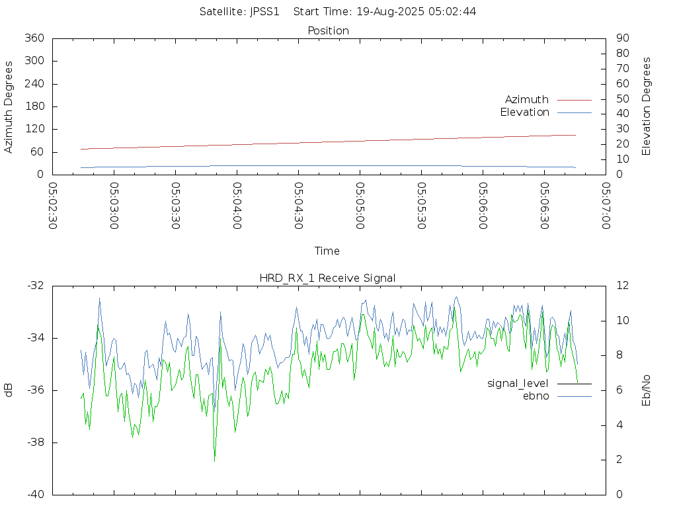Click the 300 tick on the Azimuth axis

(x=34, y=61)
